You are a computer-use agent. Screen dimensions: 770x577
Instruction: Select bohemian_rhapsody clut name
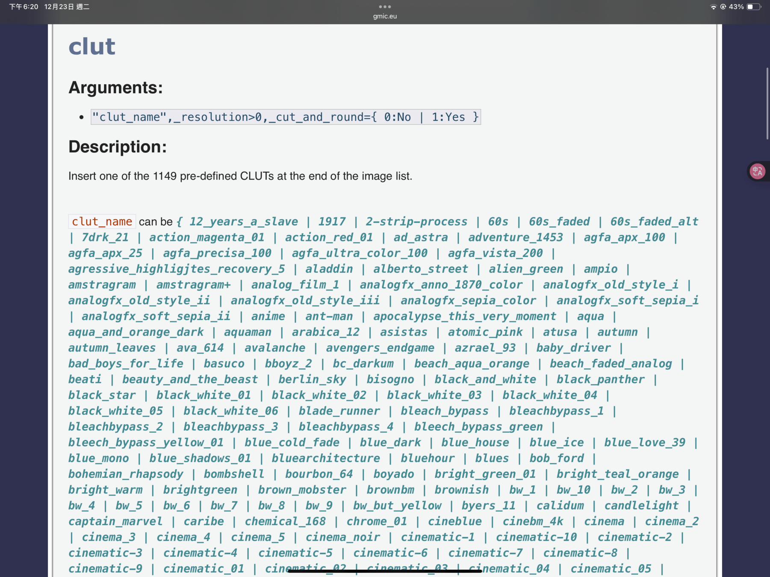click(x=126, y=474)
